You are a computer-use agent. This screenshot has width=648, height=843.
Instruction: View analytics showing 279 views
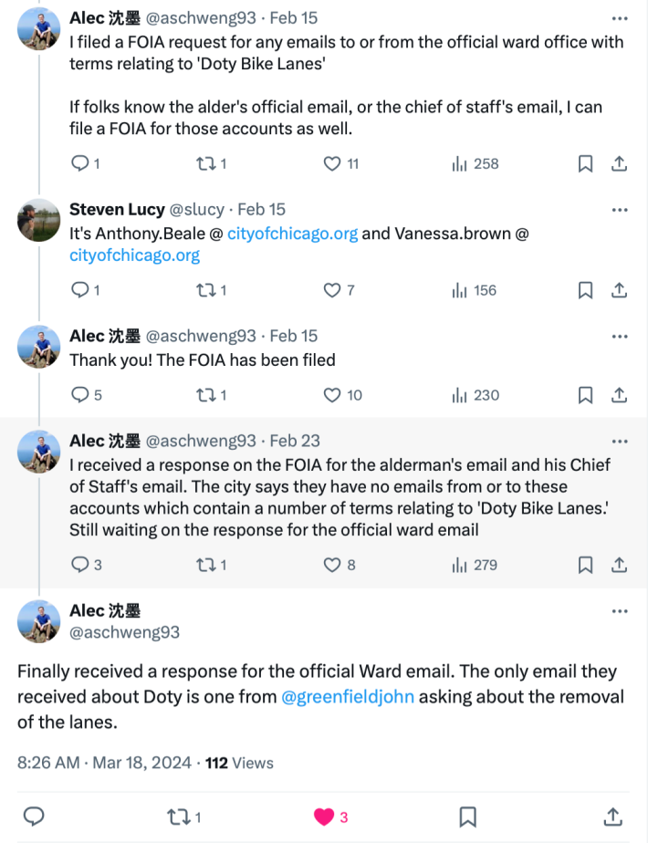(x=459, y=565)
